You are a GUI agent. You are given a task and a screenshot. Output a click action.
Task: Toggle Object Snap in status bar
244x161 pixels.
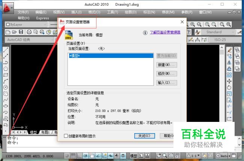coord(92,155)
